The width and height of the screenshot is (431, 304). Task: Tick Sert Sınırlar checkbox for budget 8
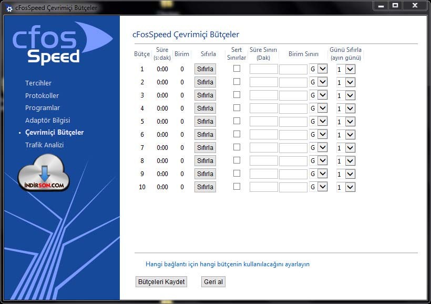coord(237,160)
